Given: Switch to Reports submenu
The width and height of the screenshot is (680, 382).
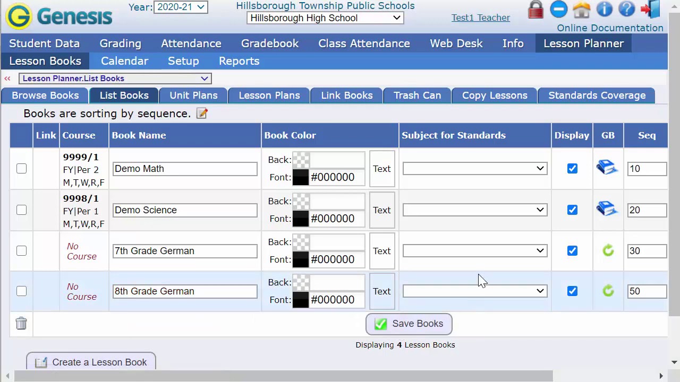Looking at the screenshot, I should point(239,61).
